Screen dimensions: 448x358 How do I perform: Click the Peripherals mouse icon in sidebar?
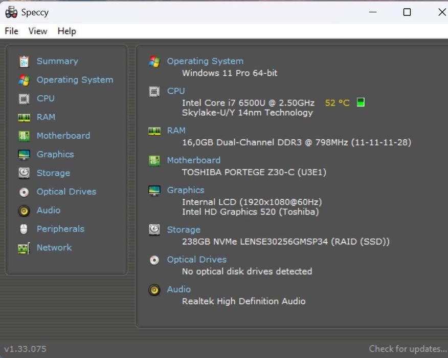pos(24,229)
